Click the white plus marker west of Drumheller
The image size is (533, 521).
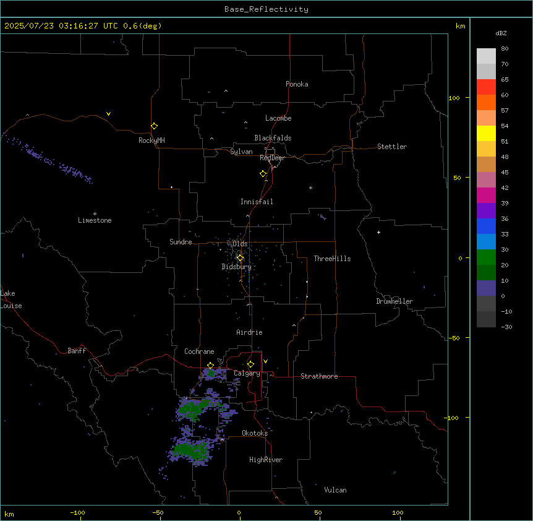tap(378, 232)
